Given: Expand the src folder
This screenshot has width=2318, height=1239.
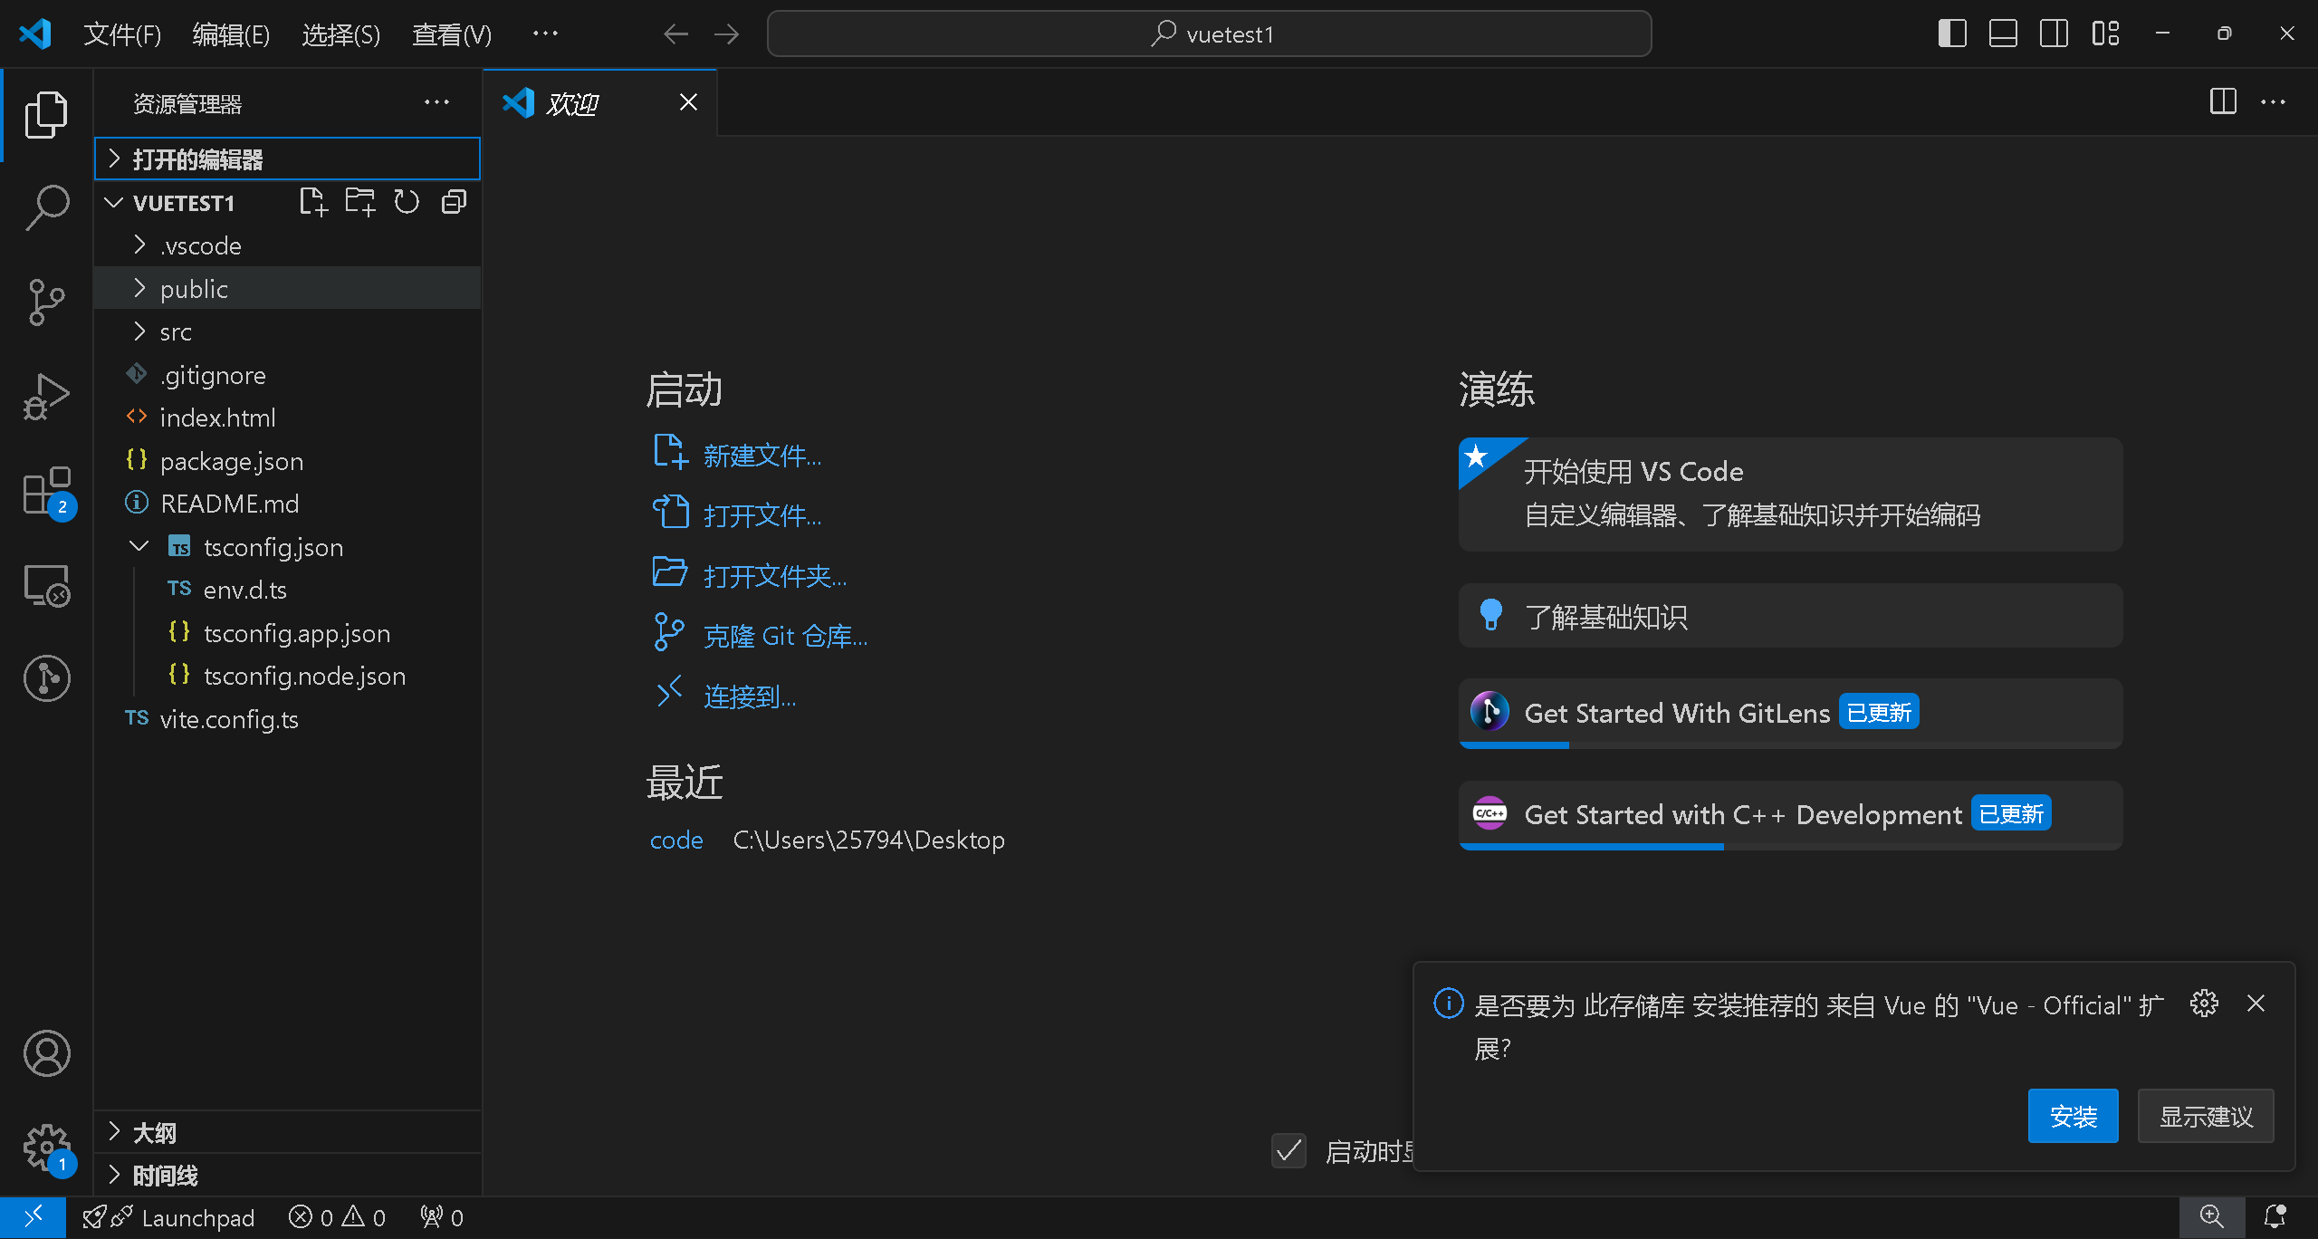Looking at the screenshot, I should 176,332.
